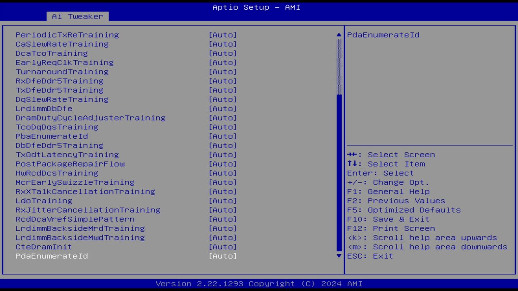518x291 pixels.
Task: Open TcoDqDqsTraining [Auto] value
Action: pyautogui.click(x=223, y=127)
